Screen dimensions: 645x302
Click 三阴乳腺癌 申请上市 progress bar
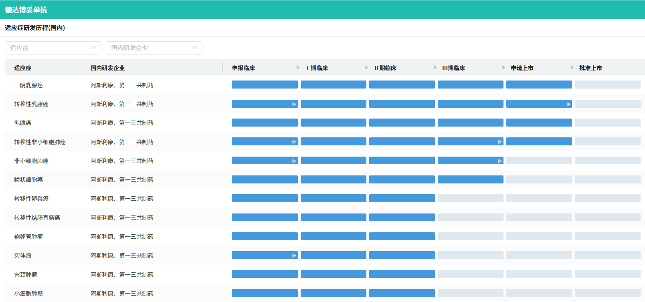point(539,85)
